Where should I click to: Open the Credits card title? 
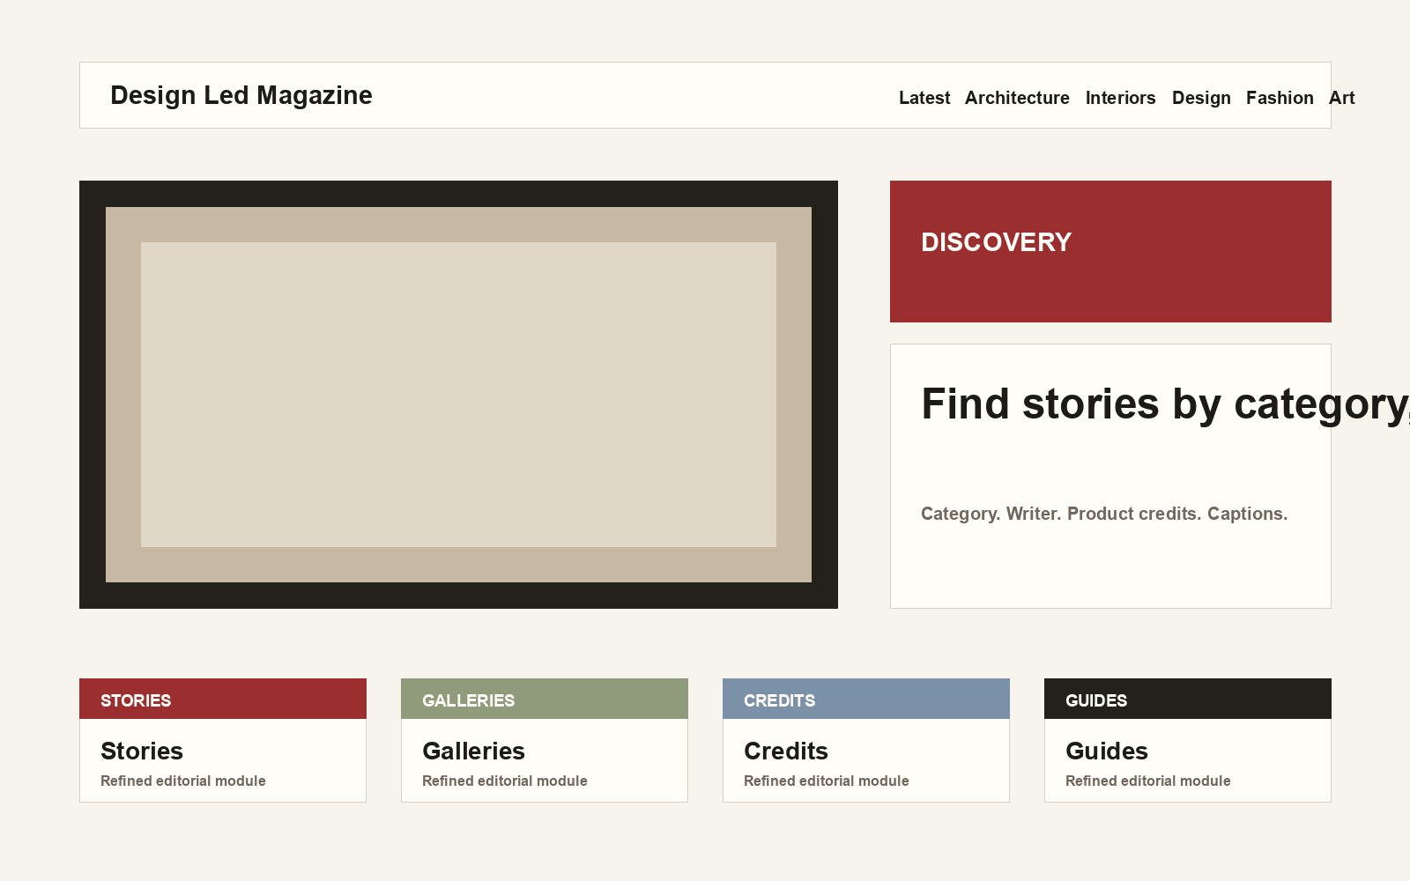tap(786, 751)
